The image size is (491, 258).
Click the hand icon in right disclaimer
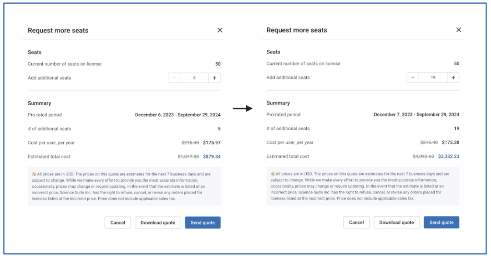tap(273, 174)
